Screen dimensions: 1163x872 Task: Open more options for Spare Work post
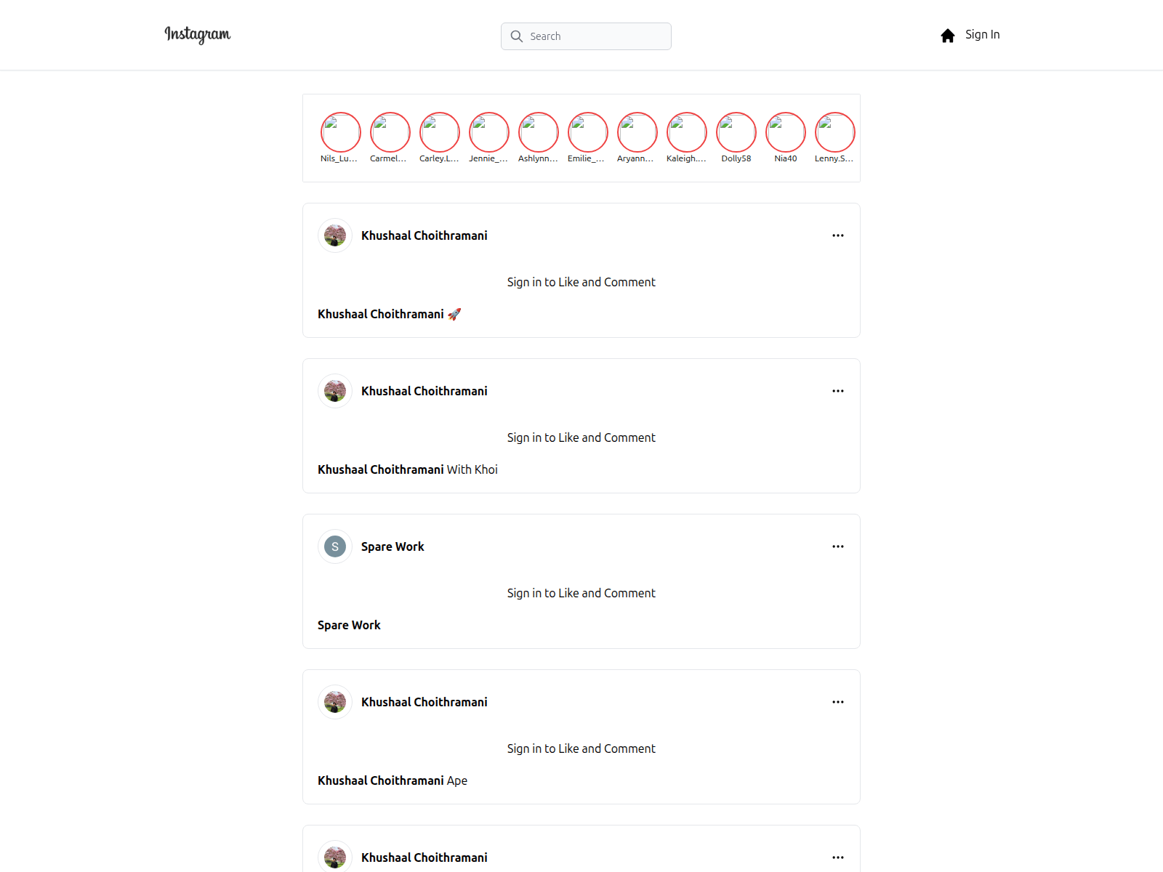[838, 546]
